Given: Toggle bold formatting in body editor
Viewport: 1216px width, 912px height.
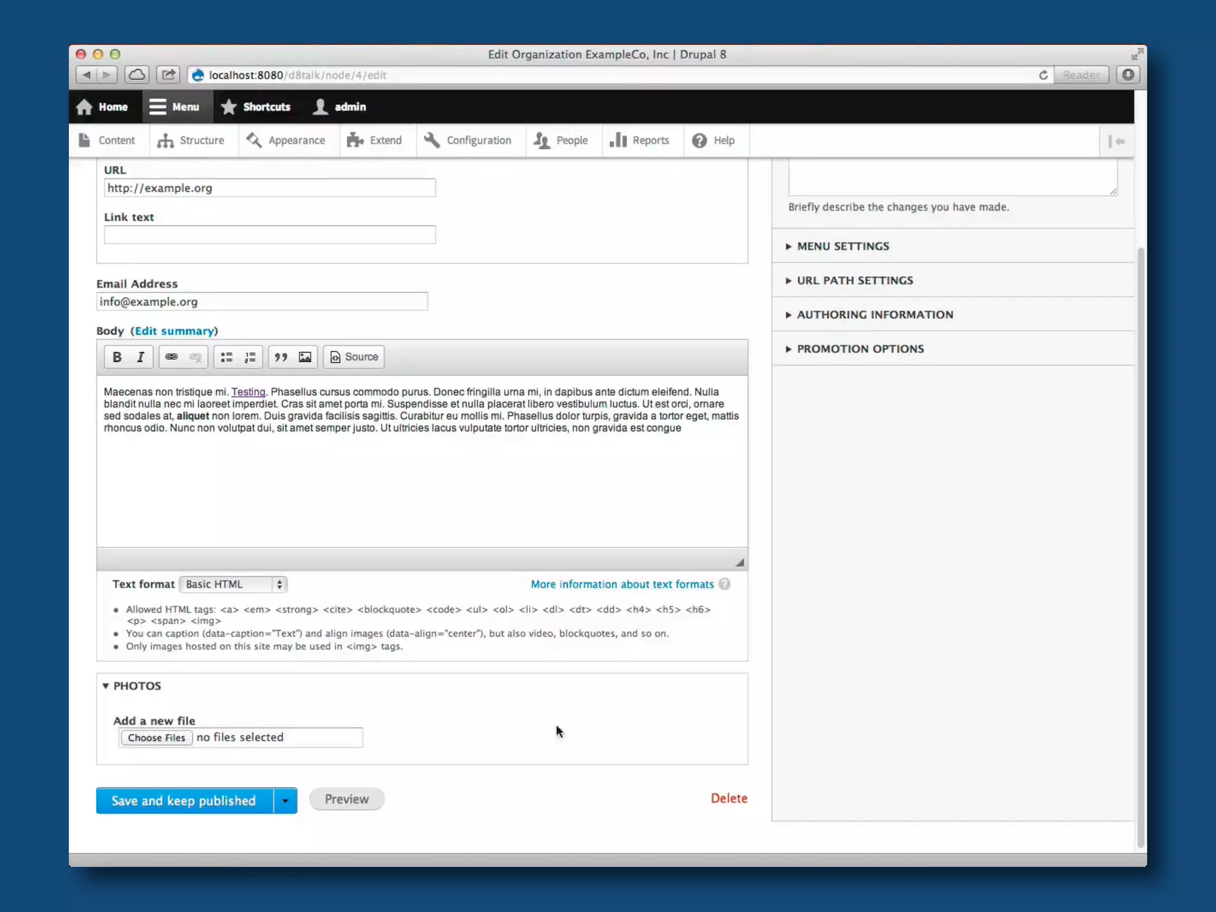Looking at the screenshot, I should pyautogui.click(x=117, y=357).
